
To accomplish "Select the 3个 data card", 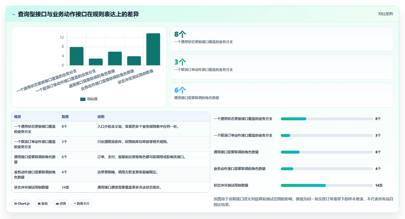I will (x=282, y=67).
